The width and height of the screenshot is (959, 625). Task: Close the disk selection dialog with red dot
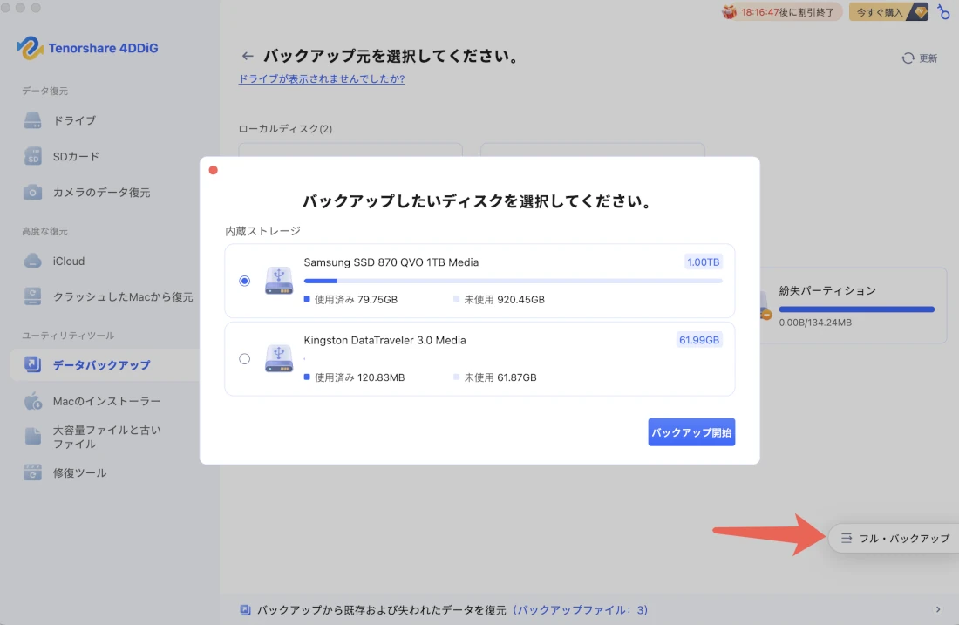coord(213,170)
